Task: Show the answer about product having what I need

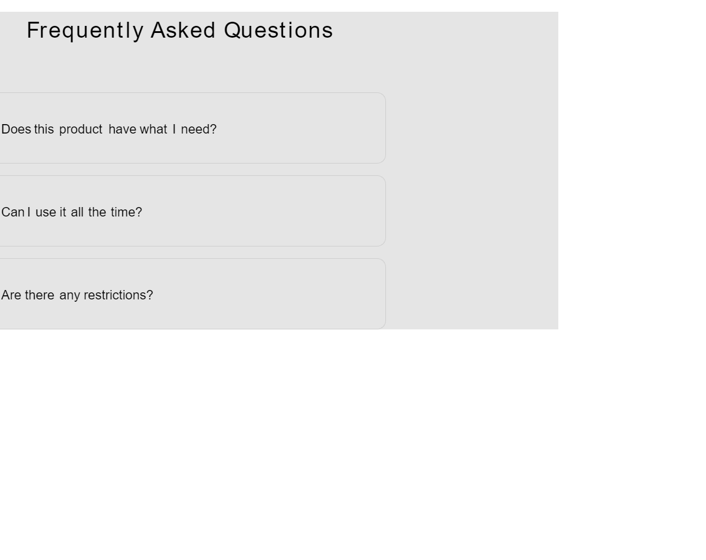Action: 109,129
